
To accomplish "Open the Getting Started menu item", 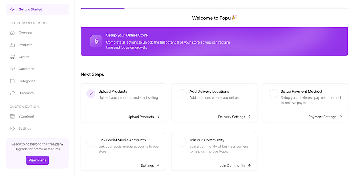I will point(30,10).
